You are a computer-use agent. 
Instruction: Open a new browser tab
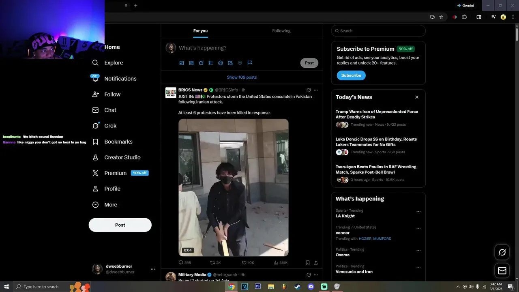(x=135, y=5)
